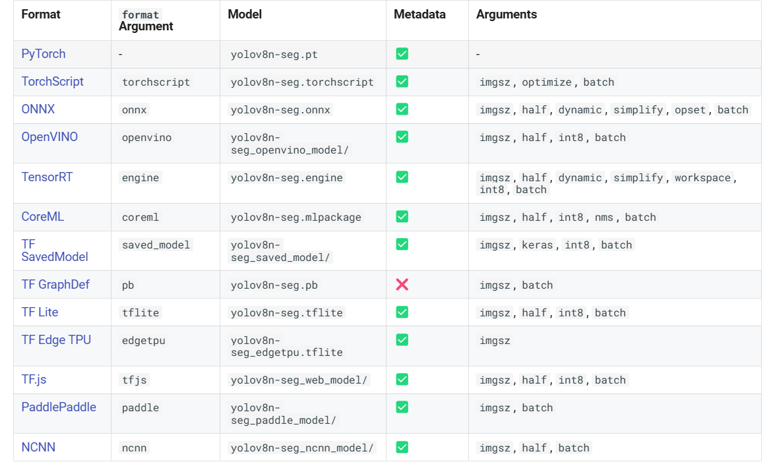Click the Metadata column header

coord(419,14)
